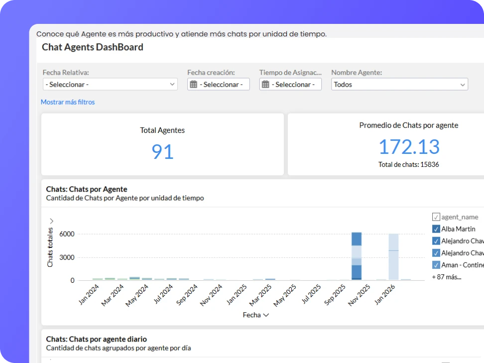The height and width of the screenshot is (363, 484).
Task: Expand the chevron above Chats totales axis
Action: point(51,221)
